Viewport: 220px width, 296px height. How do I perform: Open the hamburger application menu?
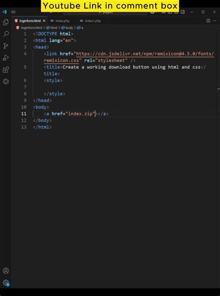coord(13,12)
